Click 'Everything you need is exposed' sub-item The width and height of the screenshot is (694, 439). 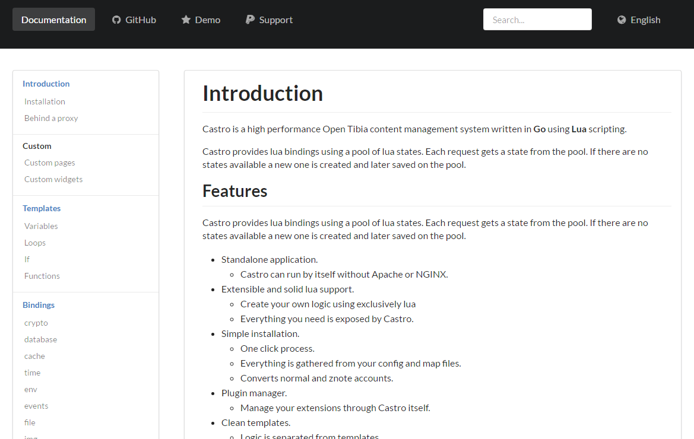click(x=327, y=319)
